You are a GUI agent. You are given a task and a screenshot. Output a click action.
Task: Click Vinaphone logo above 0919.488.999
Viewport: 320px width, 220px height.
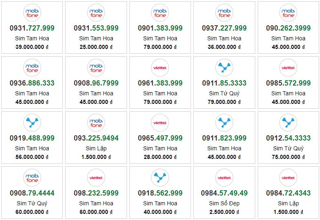click(32, 123)
